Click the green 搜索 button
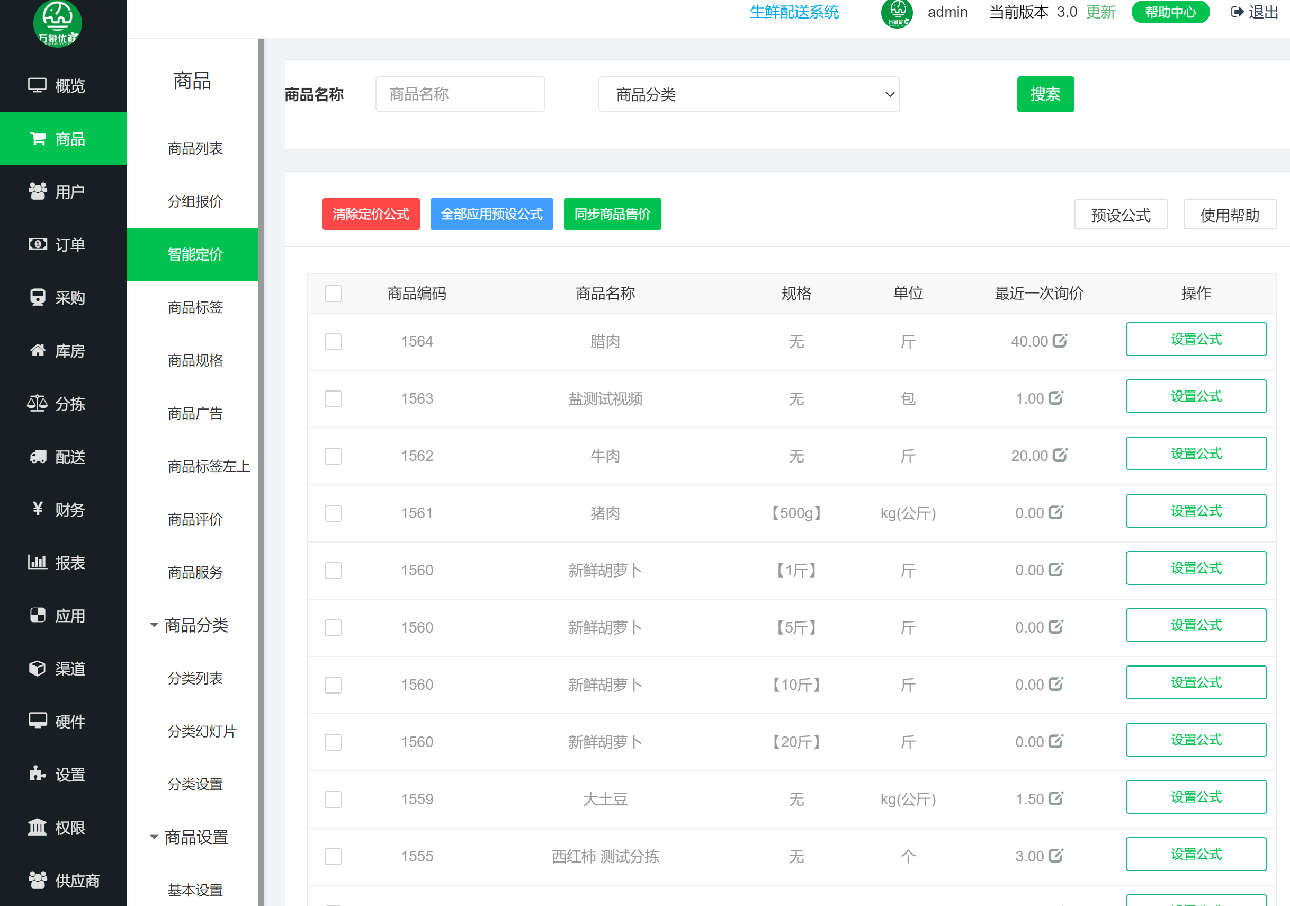1290x906 pixels. [1045, 94]
